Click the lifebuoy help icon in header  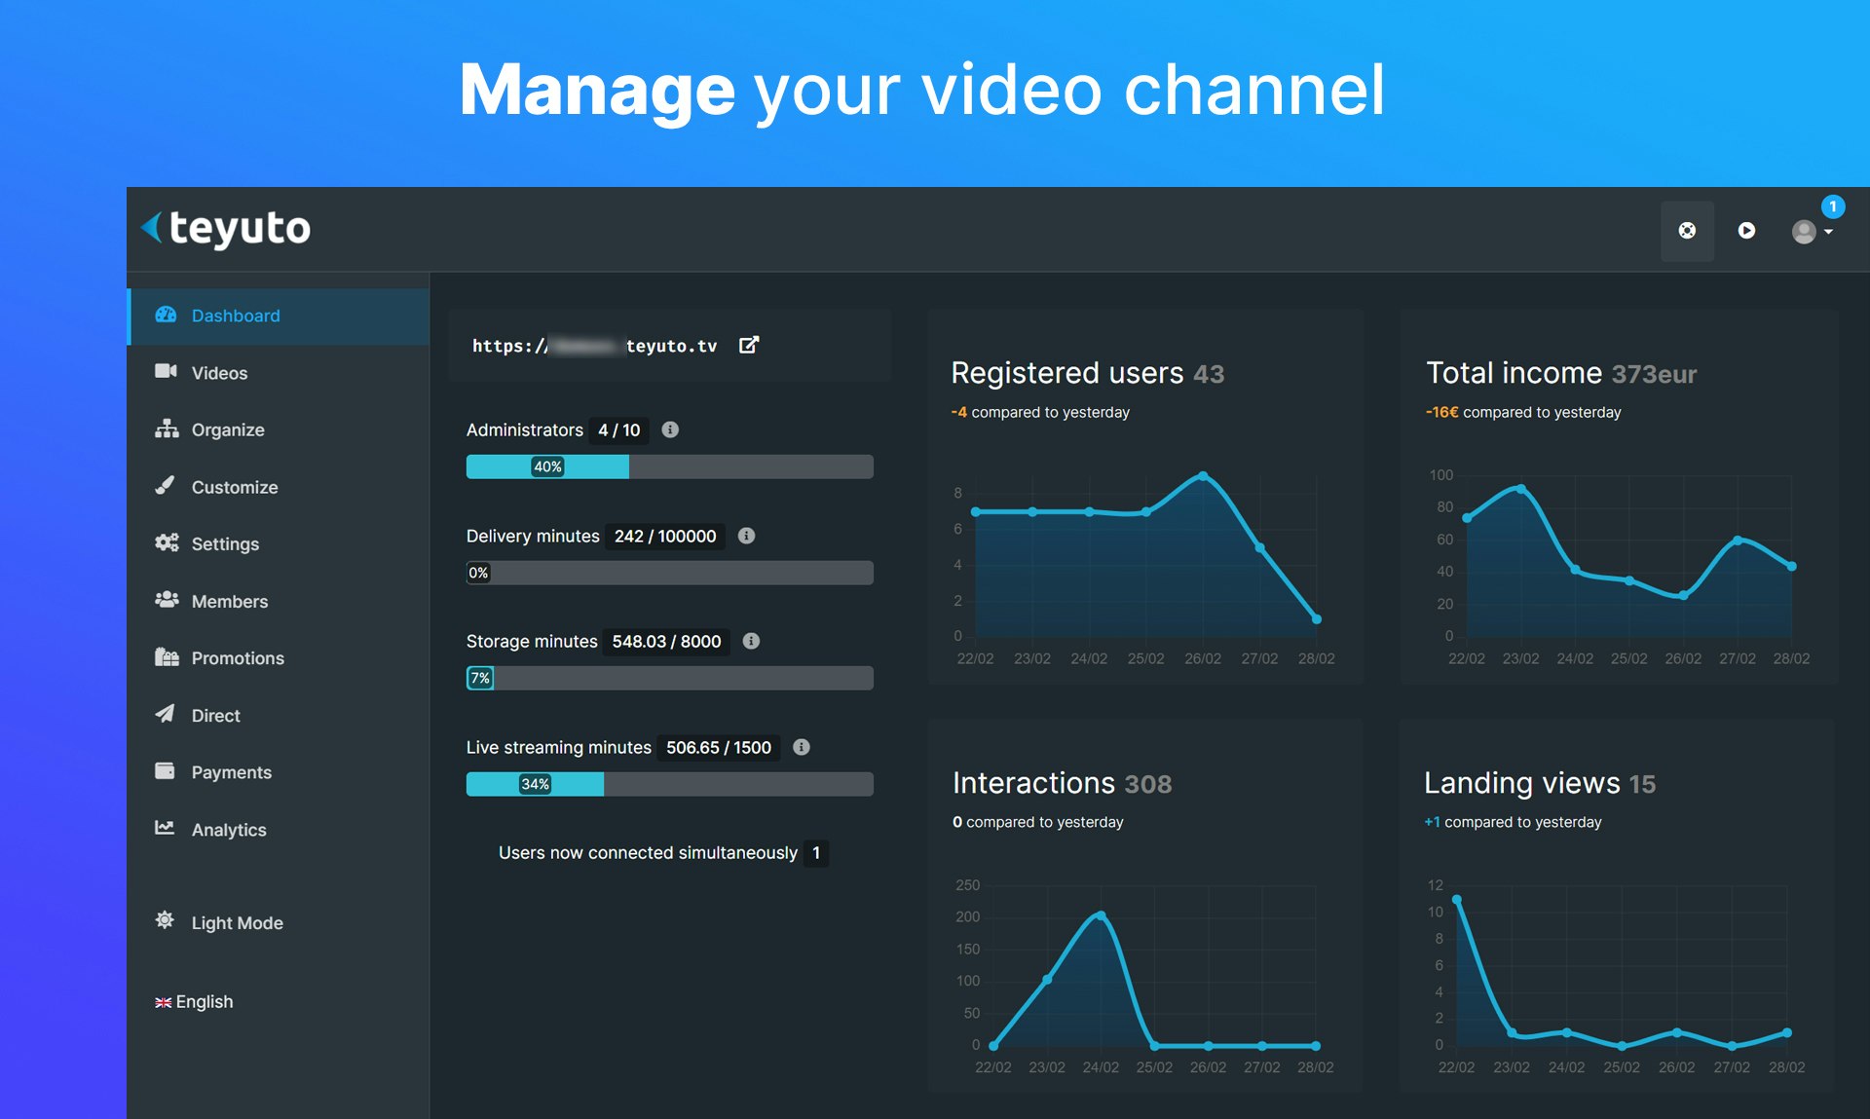(x=1687, y=231)
